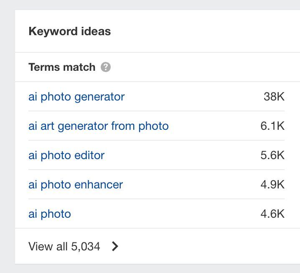Click the Keyword ideas panel title

69,31
